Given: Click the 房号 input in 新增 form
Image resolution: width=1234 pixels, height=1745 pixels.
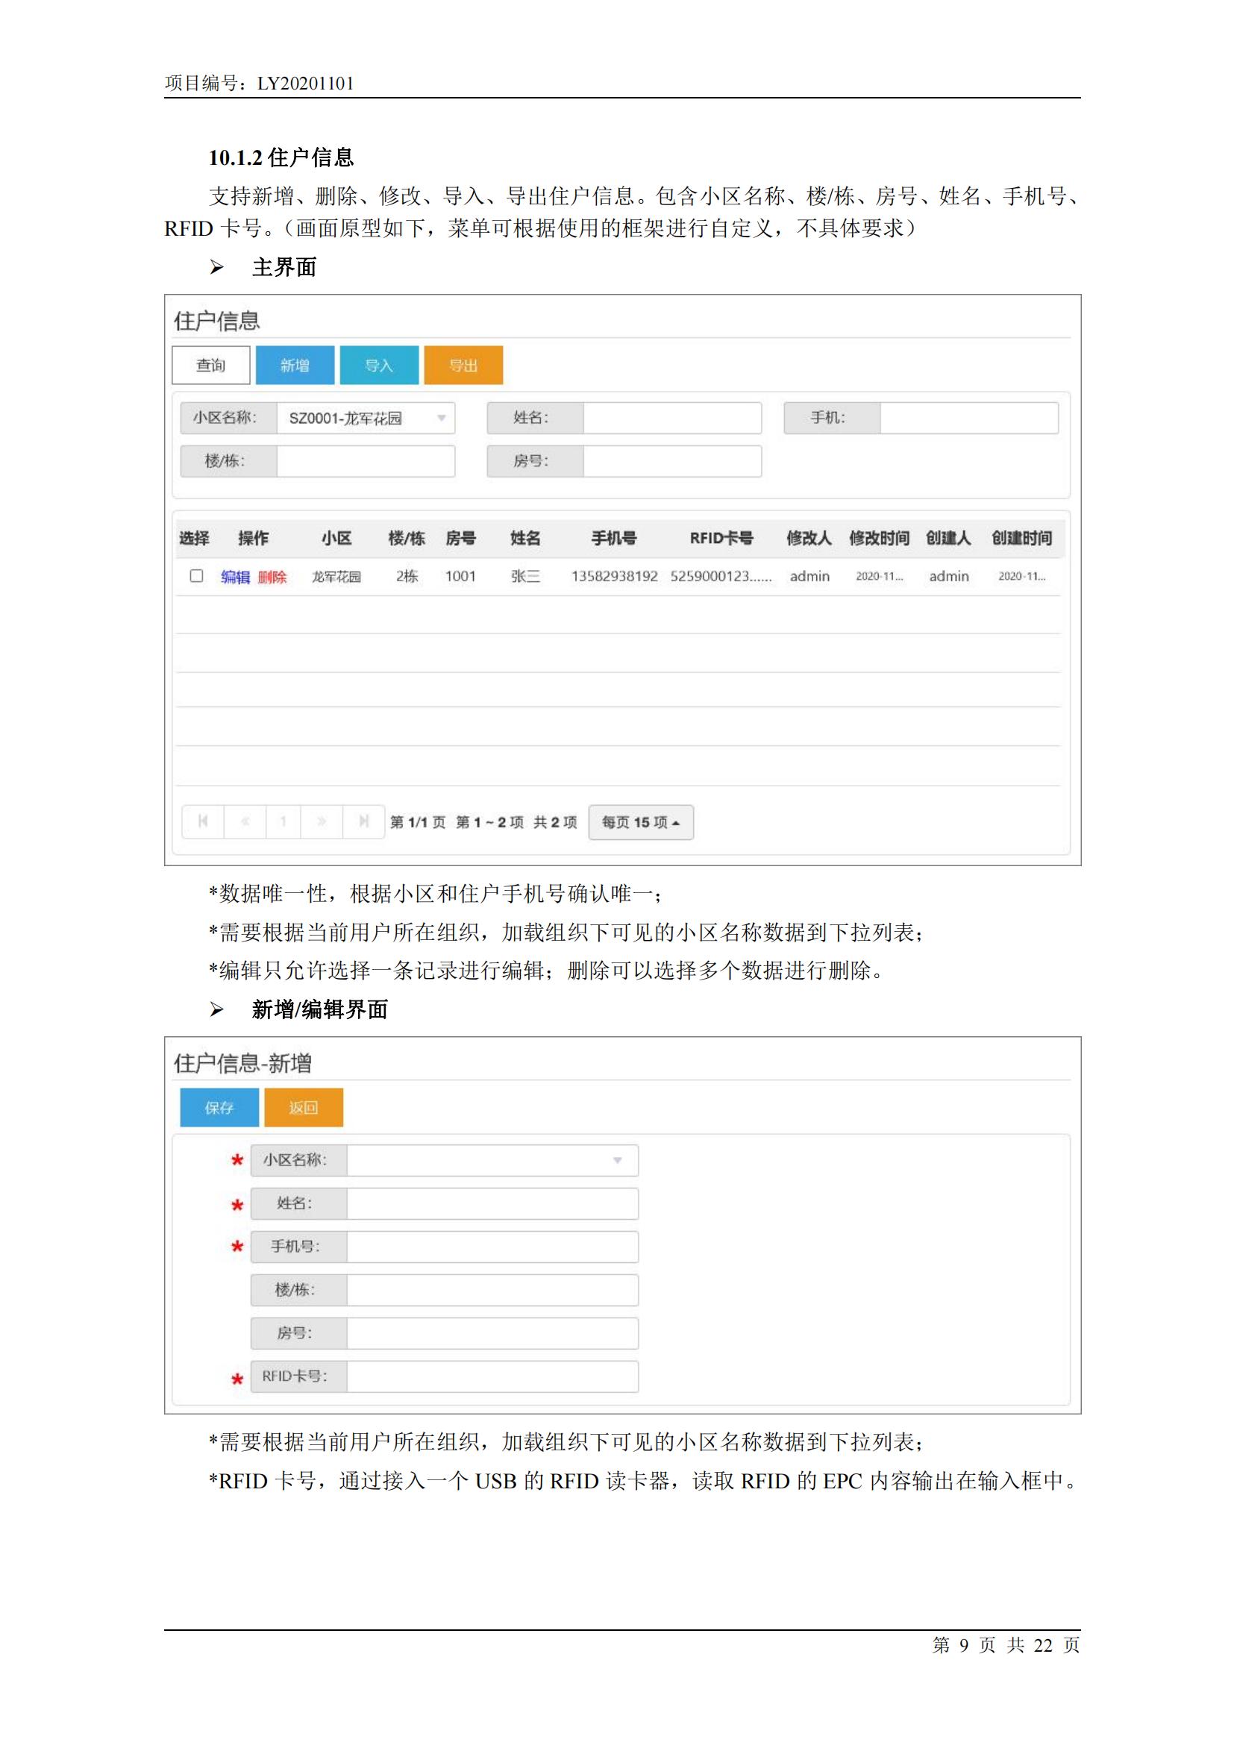Looking at the screenshot, I should (492, 1334).
